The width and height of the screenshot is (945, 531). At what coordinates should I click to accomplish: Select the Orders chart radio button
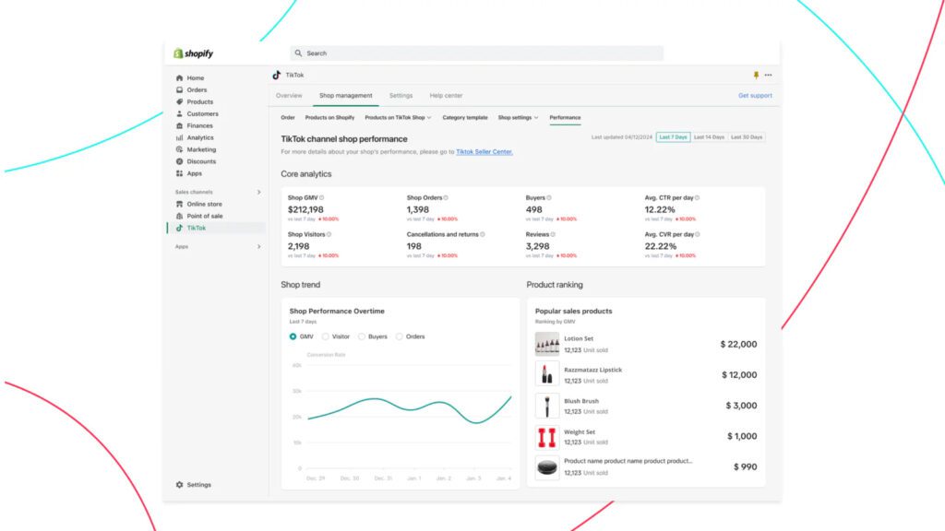(x=400, y=336)
